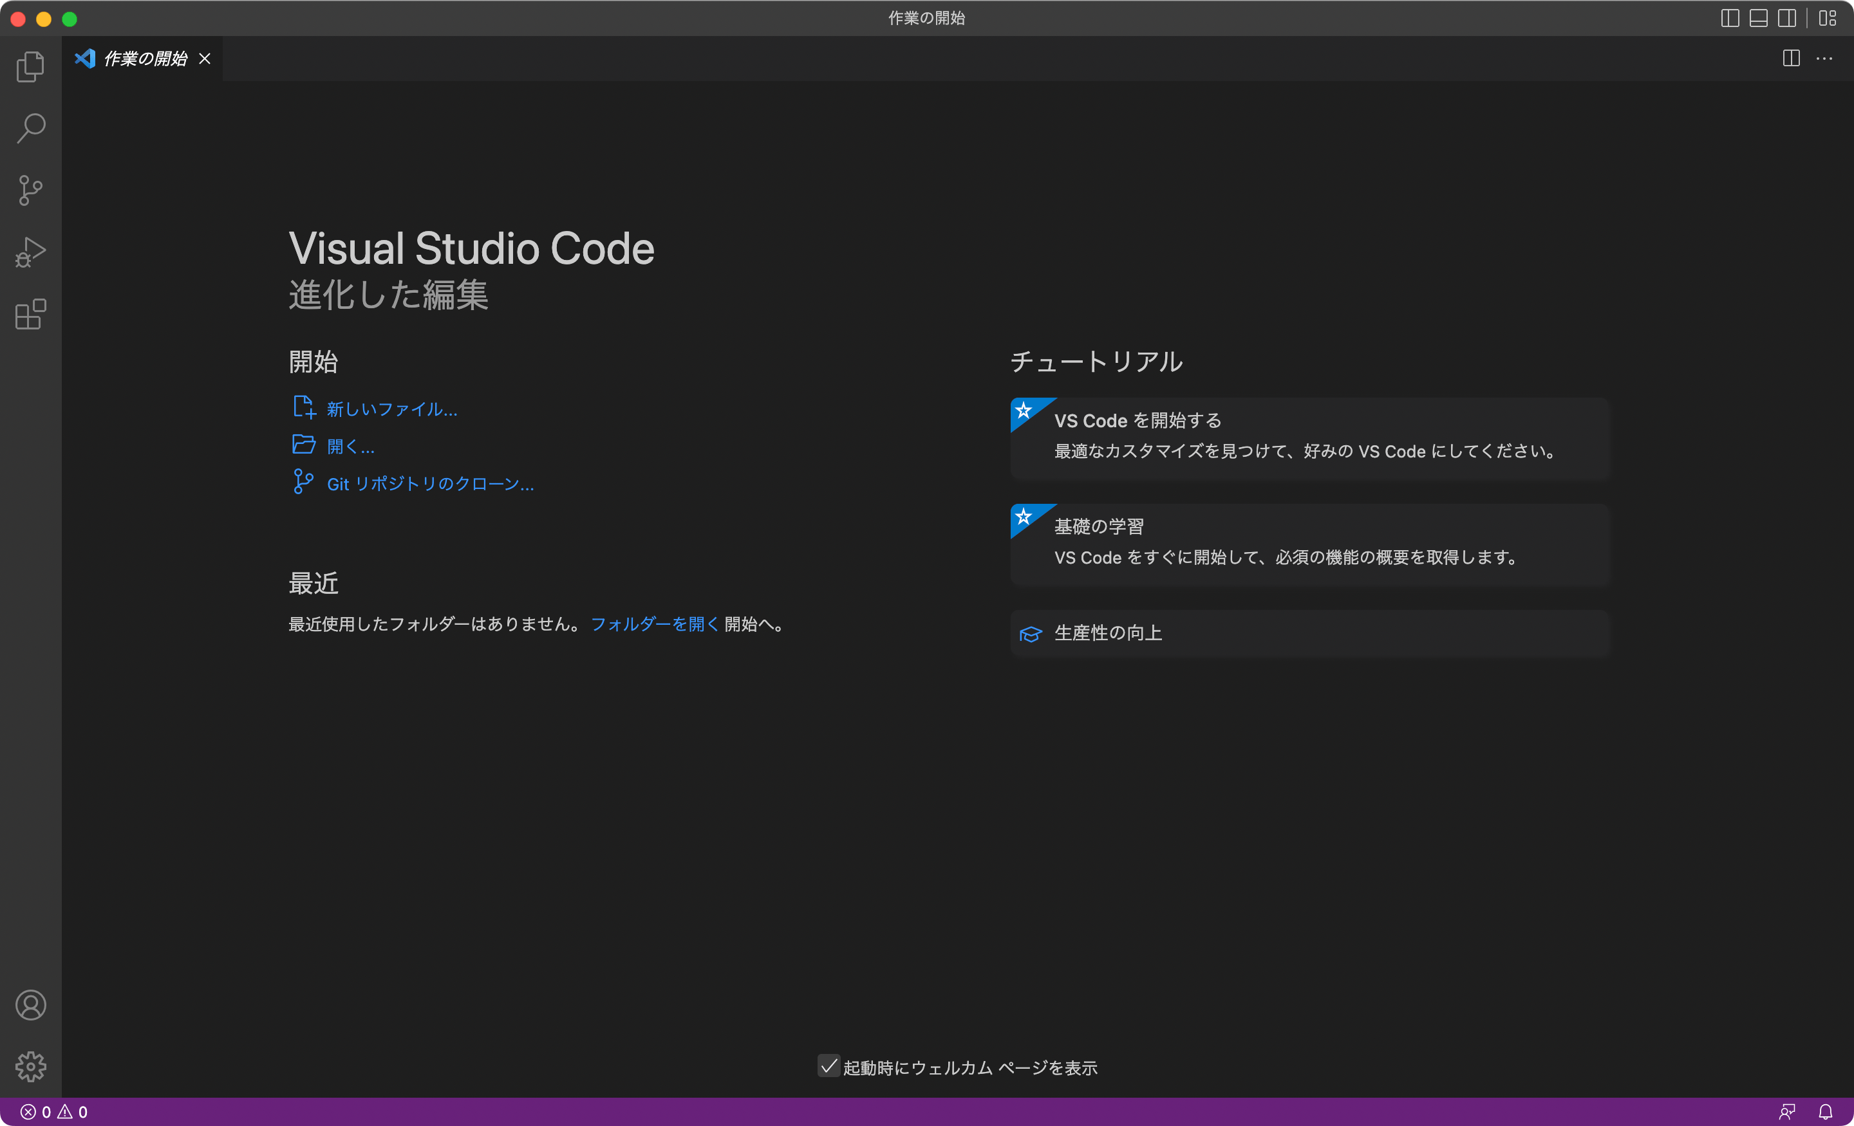Click the git branch icon beside Git リポジトリのクローン
This screenshot has height=1126, width=1854.
tap(303, 481)
